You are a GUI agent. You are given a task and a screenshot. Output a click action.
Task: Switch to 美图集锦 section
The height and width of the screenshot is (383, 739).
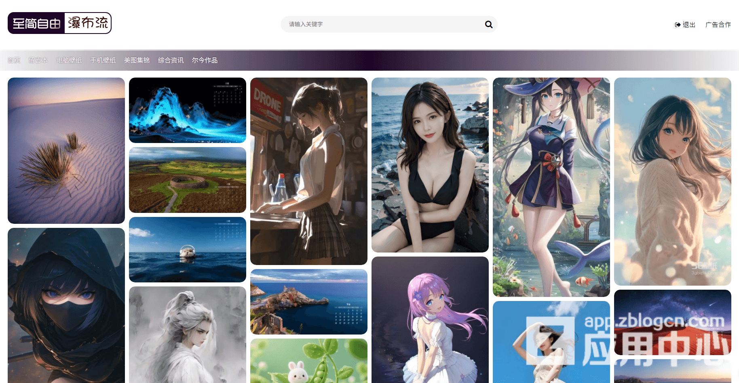point(137,60)
